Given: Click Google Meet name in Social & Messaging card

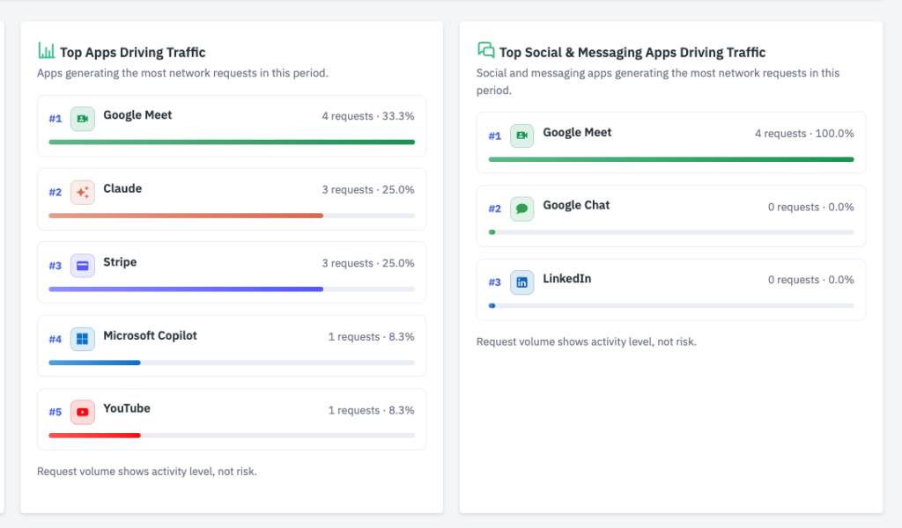Looking at the screenshot, I should 577,132.
